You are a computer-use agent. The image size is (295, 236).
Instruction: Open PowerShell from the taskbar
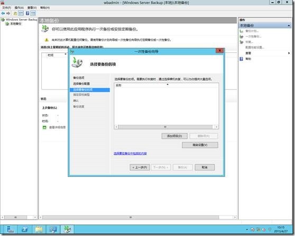(x=25, y=230)
